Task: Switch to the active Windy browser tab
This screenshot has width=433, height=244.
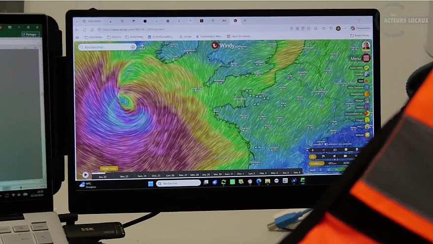Action: 235,21
